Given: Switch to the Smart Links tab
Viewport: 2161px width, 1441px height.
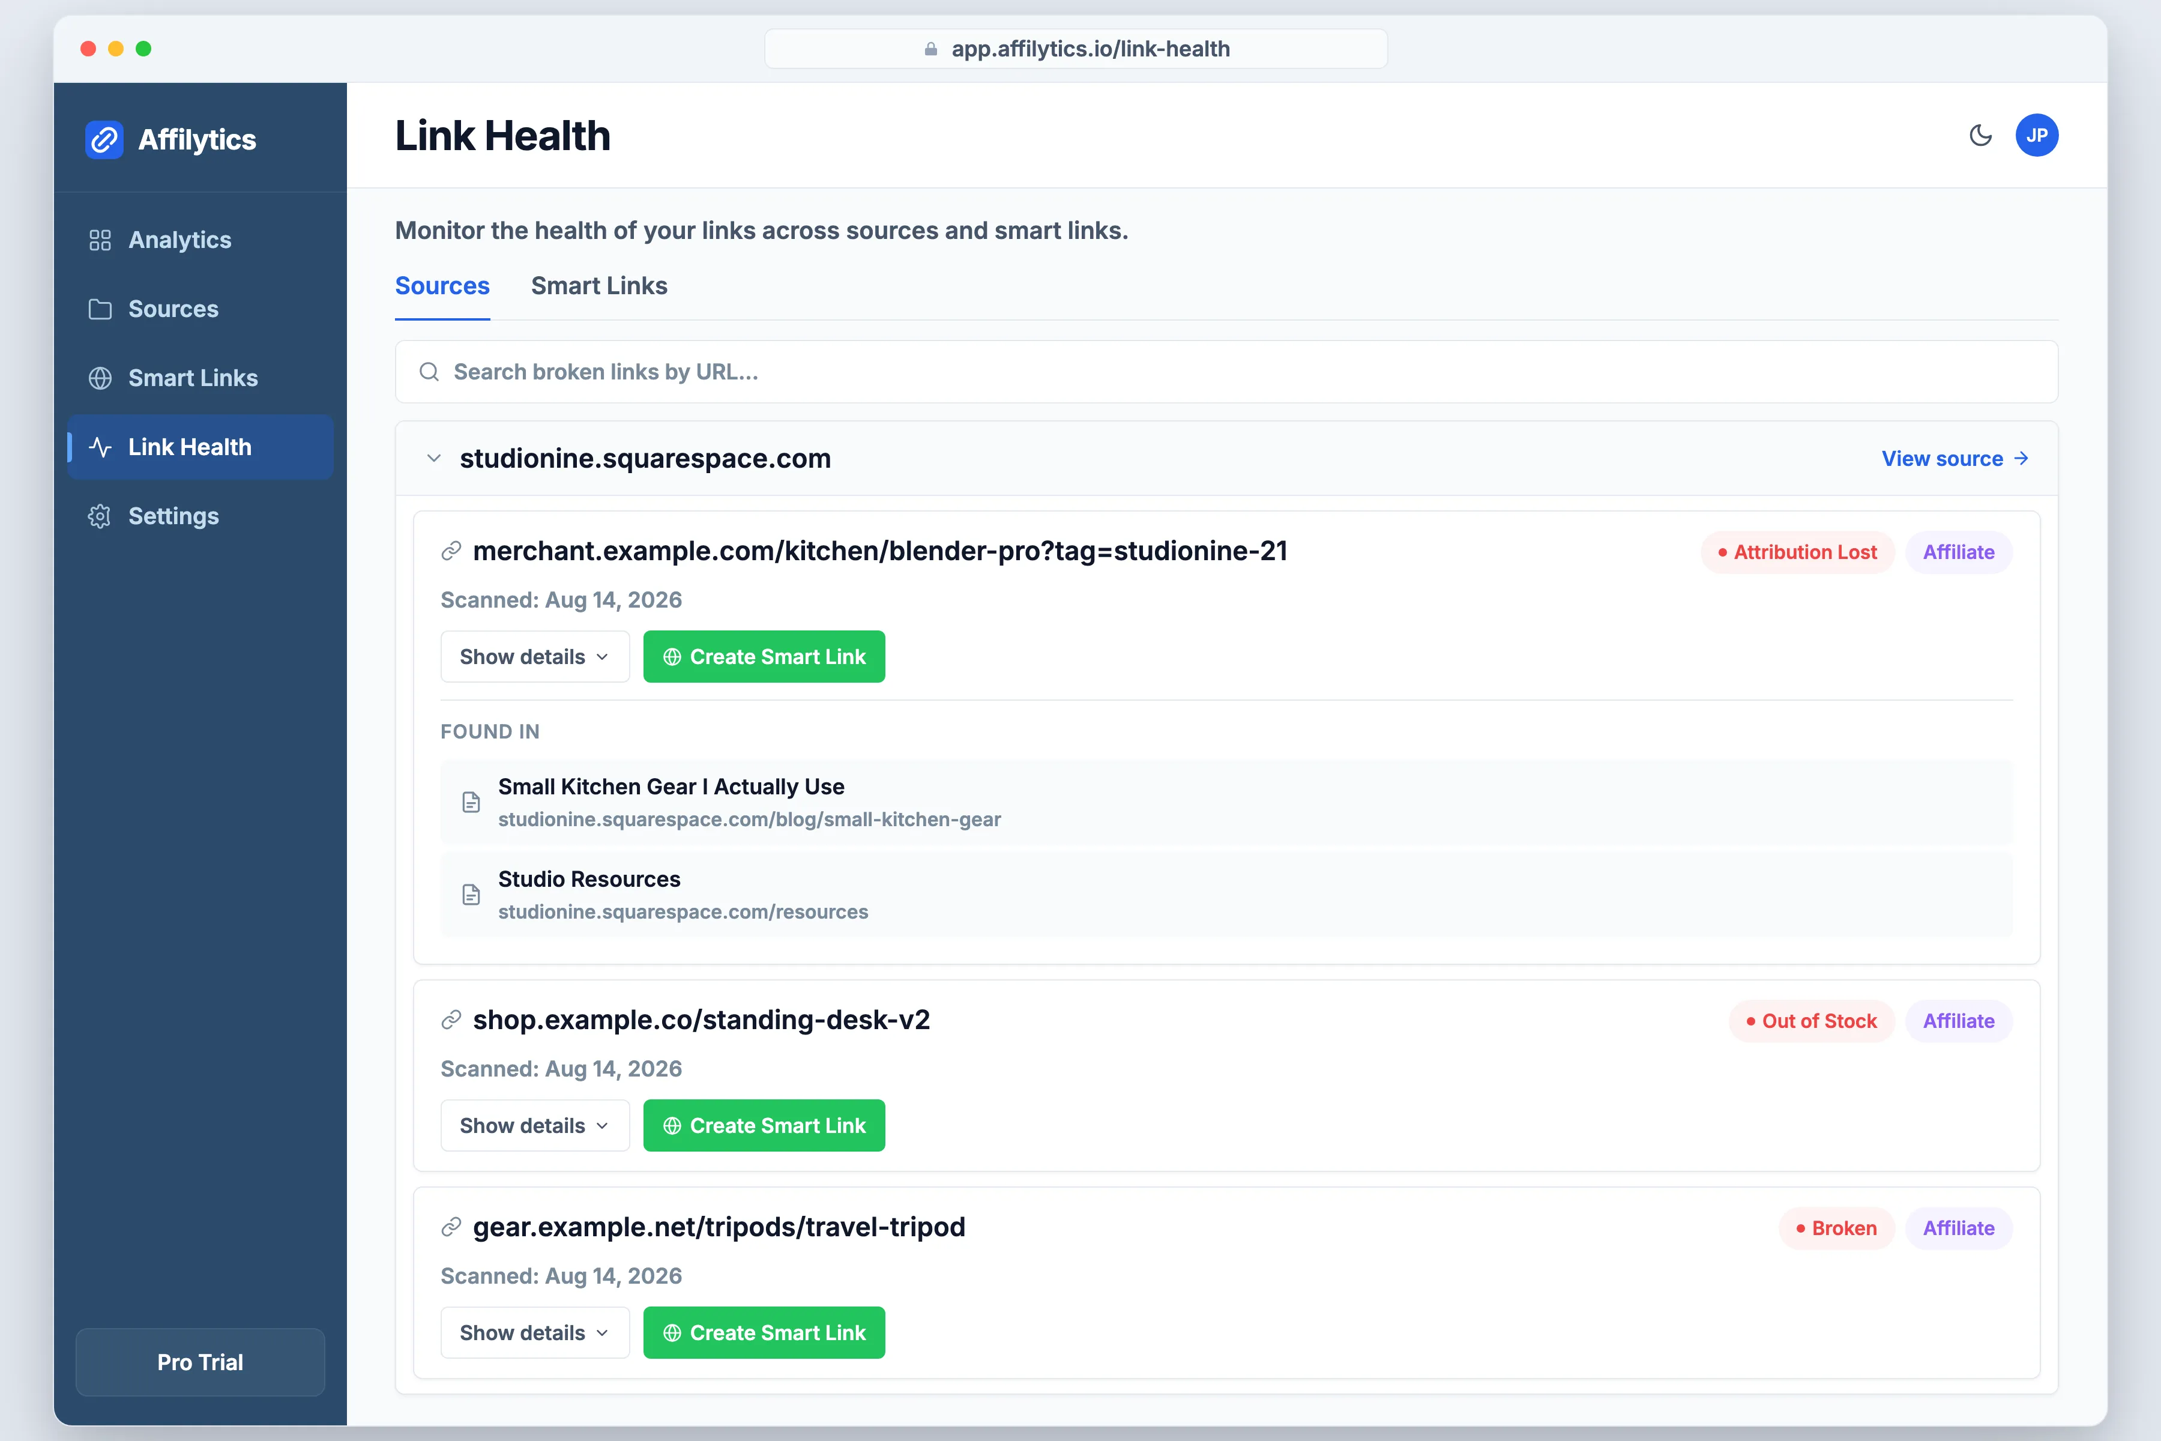Looking at the screenshot, I should coord(599,286).
